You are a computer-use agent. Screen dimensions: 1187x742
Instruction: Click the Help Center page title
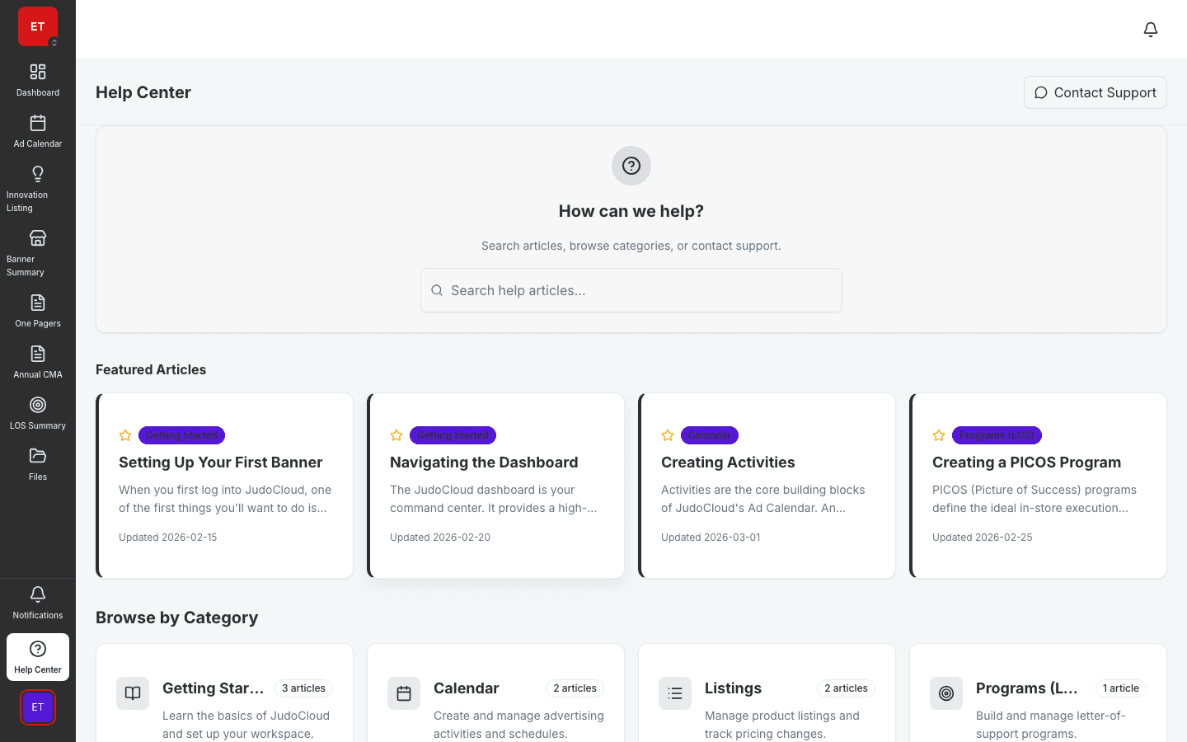[143, 92]
